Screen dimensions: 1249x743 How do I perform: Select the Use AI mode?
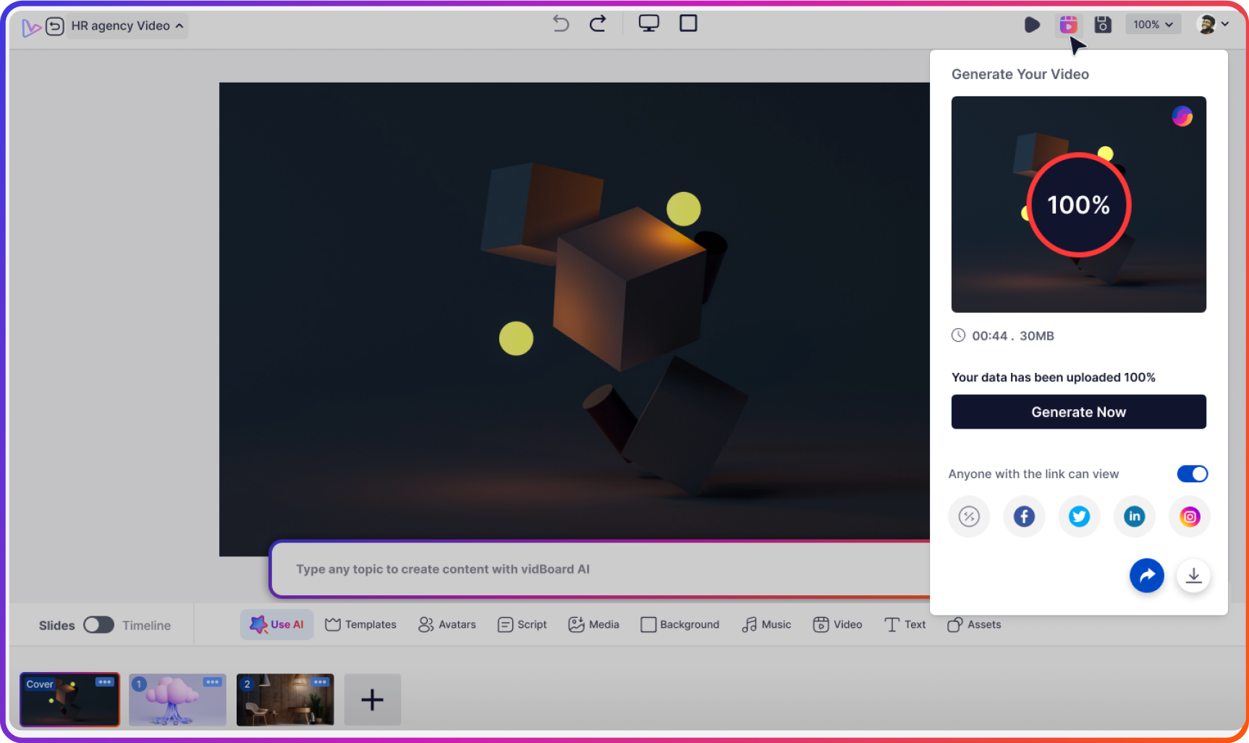[277, 624]
